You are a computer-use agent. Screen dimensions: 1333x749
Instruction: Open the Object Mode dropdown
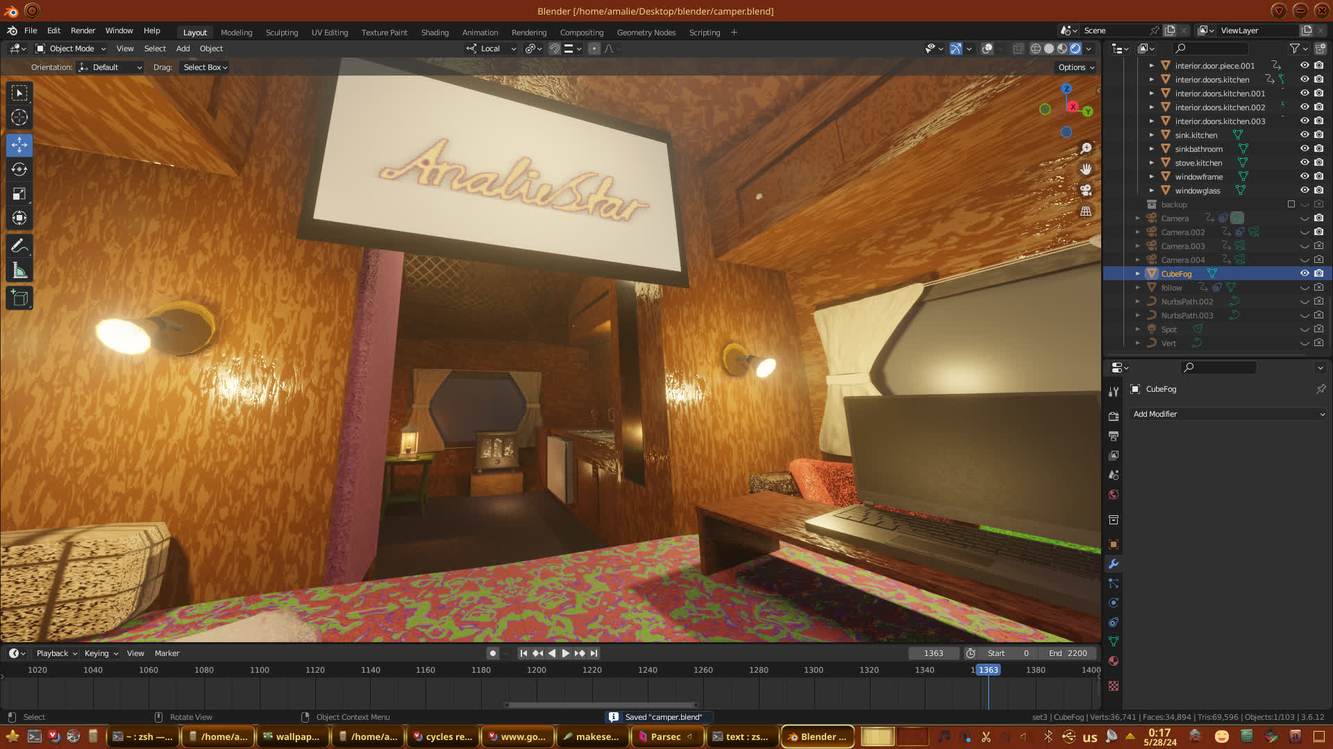[71, 49]
